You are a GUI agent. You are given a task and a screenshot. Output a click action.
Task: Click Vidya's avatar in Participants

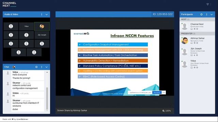185,64
